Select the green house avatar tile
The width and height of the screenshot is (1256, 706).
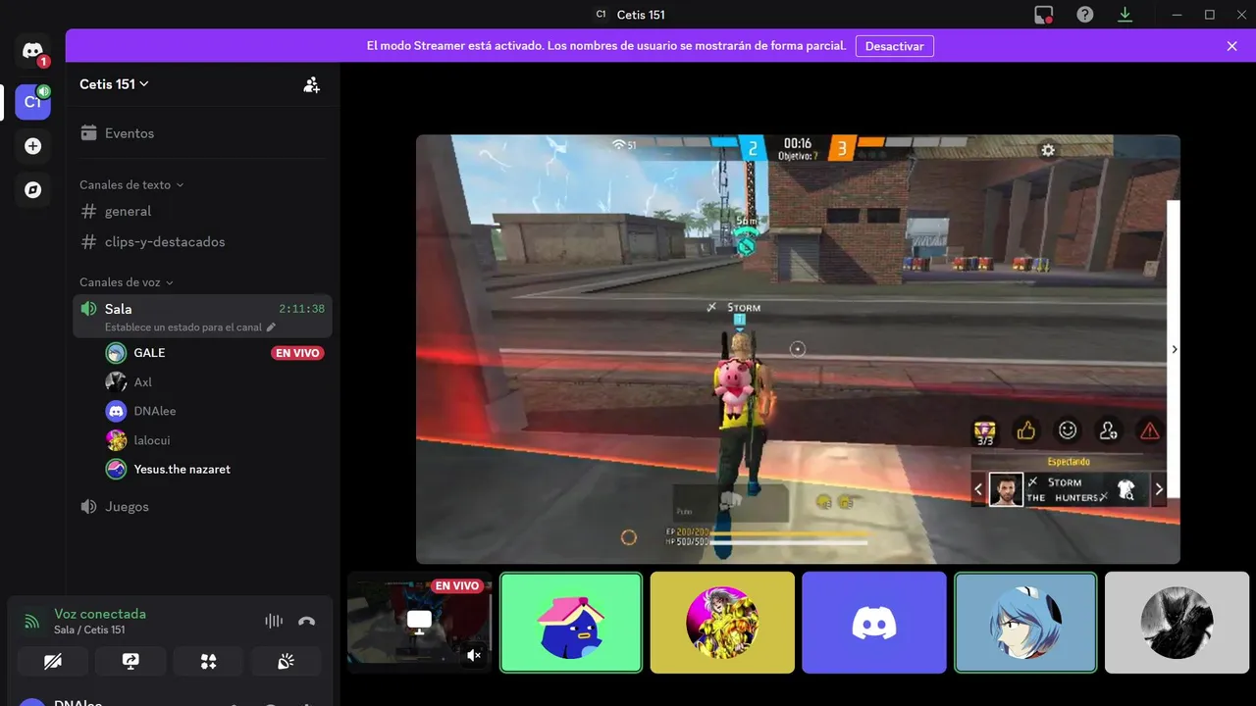571,623
